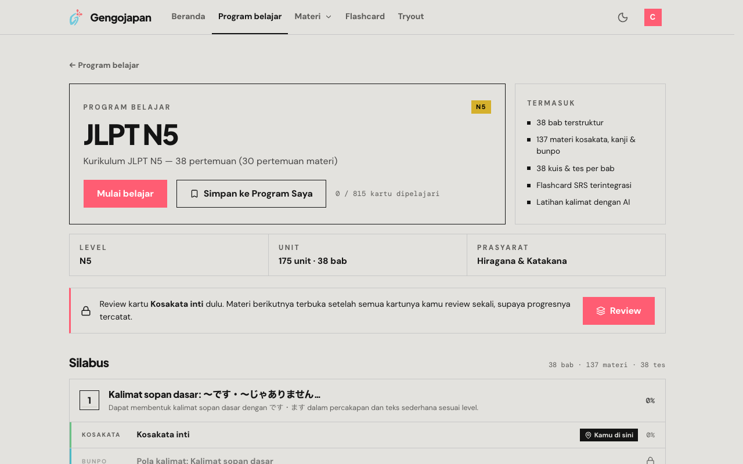743x464 pixels.
Task: Click Simpan ke Program Saya button
Action: coord(251,194)
